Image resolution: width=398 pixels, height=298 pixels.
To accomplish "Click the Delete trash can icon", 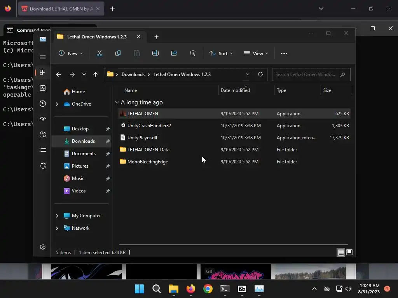I will coord(193,53).
